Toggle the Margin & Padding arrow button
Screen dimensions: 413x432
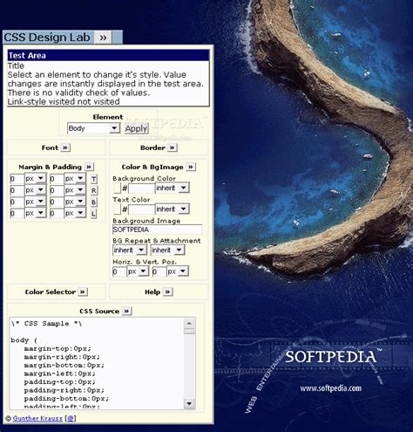point(89,167)
